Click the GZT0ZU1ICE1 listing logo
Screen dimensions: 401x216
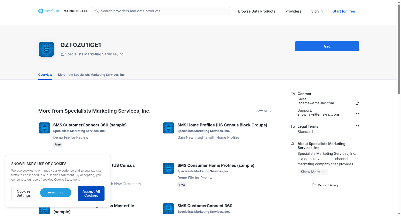click(x=46, y=49)
